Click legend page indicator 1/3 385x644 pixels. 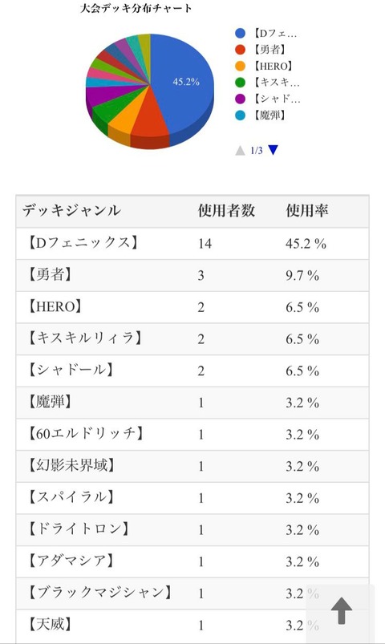pyautogui.click(x=257, y=151)
